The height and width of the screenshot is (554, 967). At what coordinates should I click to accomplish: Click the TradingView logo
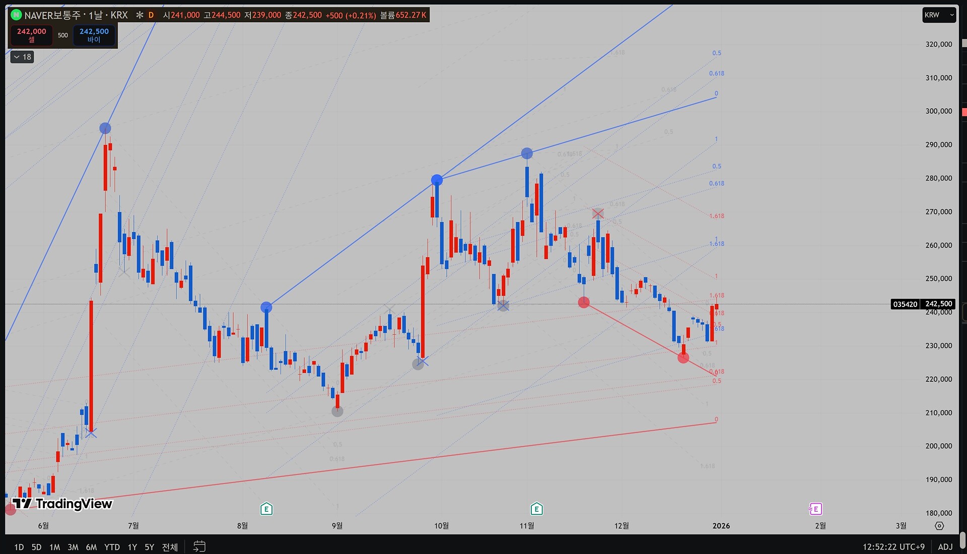[x=62, y=504]
